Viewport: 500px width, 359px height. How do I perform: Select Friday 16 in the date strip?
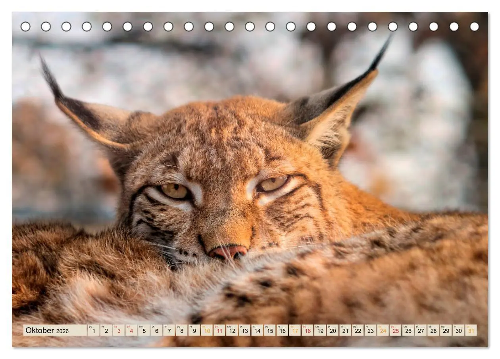click(x=283, y=330)
